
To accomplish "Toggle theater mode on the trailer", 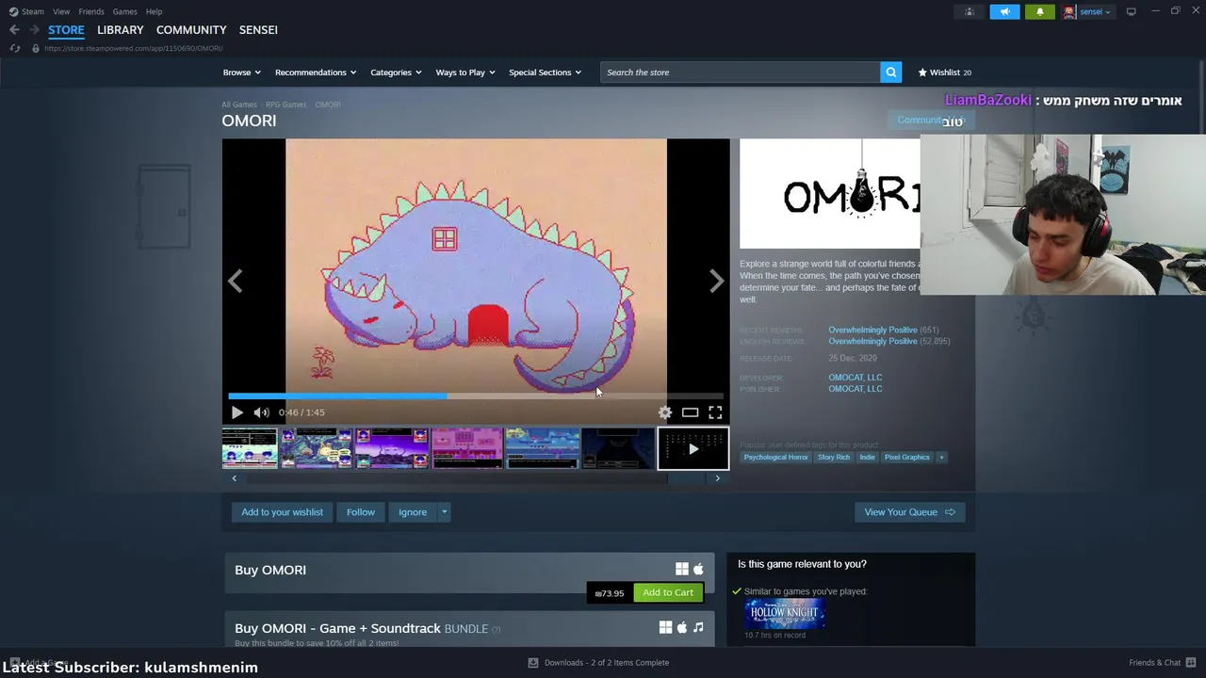I will coord(690,412).
